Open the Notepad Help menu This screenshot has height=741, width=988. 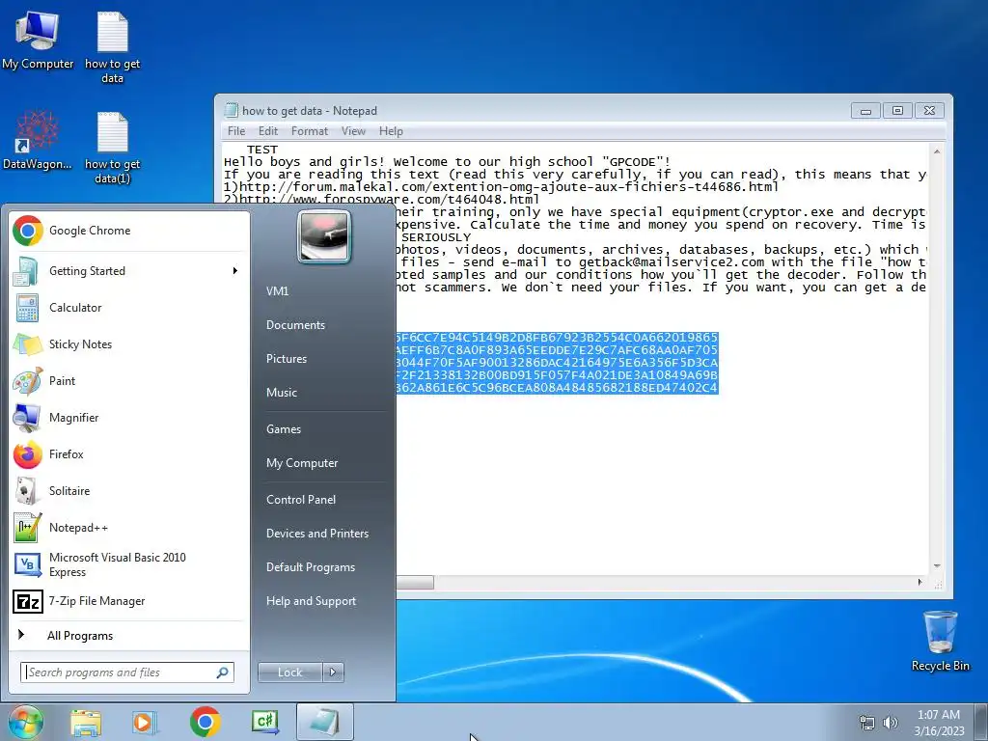pyautogui.click(x=391, y=131)
